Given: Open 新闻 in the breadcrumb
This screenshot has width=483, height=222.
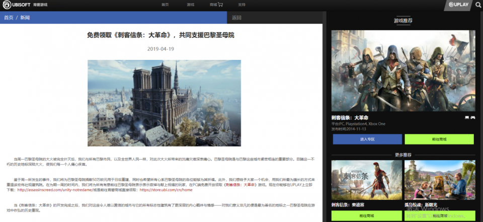Looking at the screenshot, I should pyautogui.click(x=25, y=18).
